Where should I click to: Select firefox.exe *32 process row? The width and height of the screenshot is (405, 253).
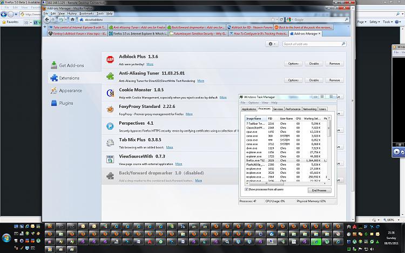pyautogui.click(x=286, y=160)
